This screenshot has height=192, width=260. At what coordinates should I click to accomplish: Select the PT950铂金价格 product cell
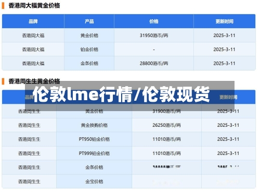tap(94, 139)
